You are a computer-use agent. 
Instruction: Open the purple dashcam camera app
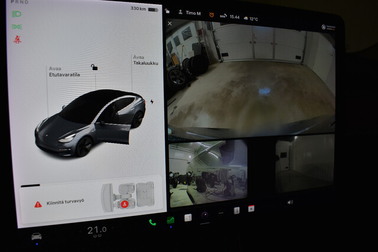[204, 215]
